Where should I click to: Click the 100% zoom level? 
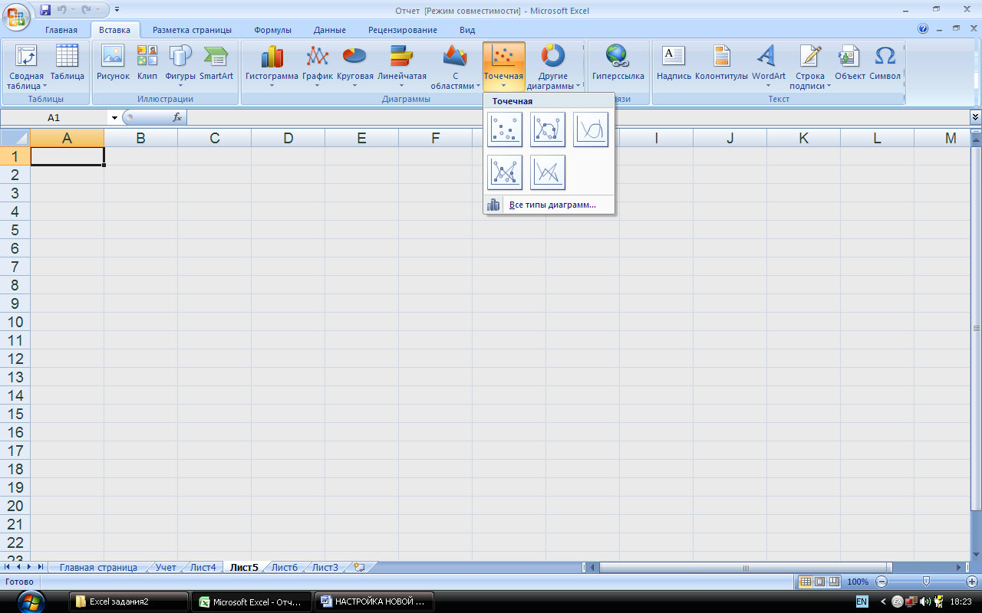pyautogui.click(x=858, y=582)
